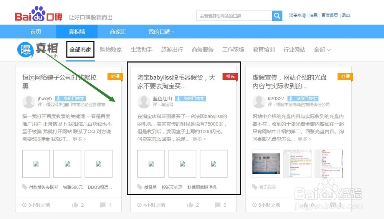Click klz0327's user avatar
Viewport: 384px width, 219px height.
[x=258, y=102]
